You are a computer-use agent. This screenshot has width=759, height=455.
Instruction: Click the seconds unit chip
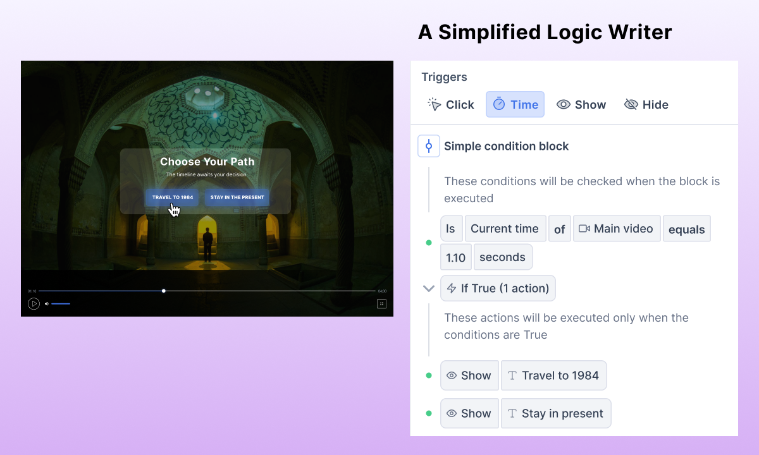[x=502, y=257]
